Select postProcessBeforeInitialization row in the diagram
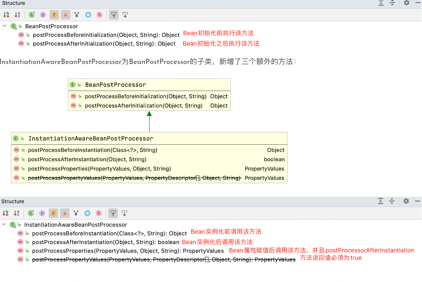Image resolution: width=422 pixels, height=282 pixels. point(149,96)
